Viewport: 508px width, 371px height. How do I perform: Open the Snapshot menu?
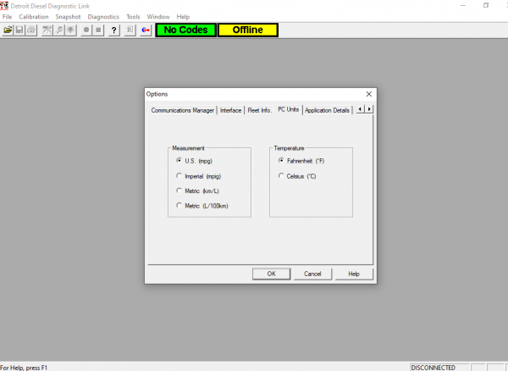coord(68,17)
